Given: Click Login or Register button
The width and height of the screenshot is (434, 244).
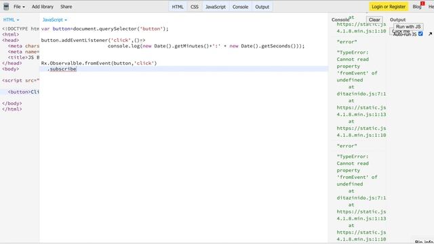Looking at the screenshot, I should 389,7.
